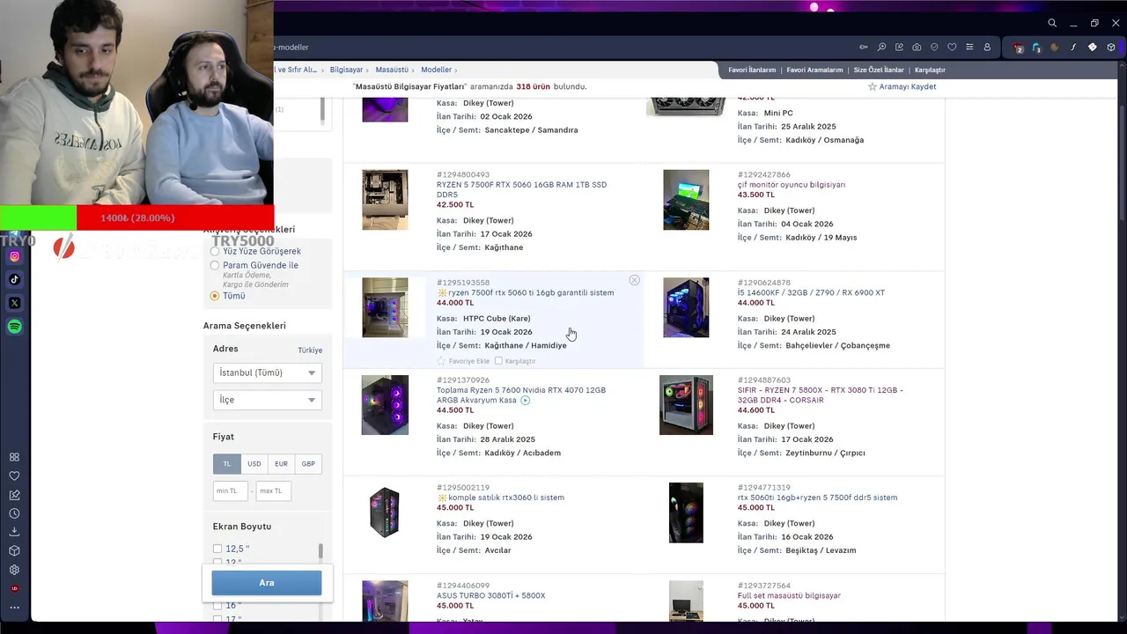This screenshot has width=1127, height=634.
Task: Open extensions cube icon in top toolbar
Action: (1111, 48)
